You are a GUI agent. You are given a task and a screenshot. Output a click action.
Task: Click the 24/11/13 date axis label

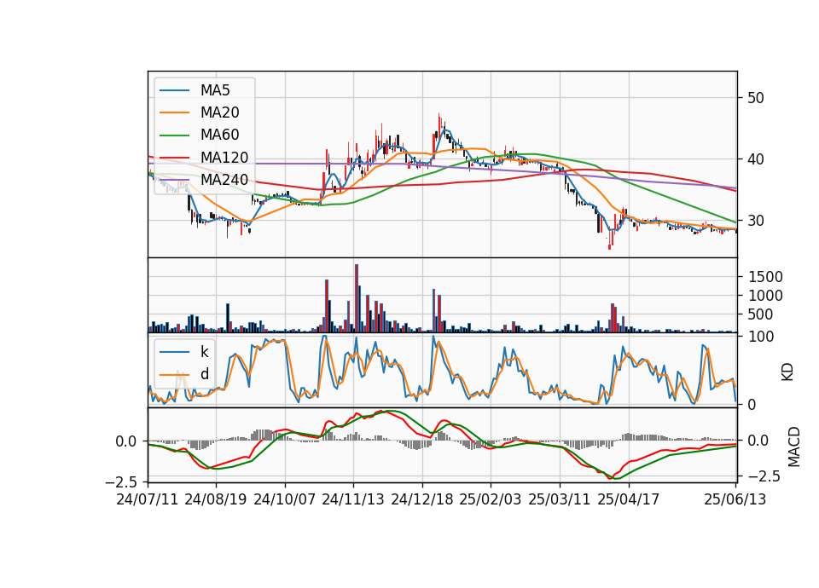pos(353,499)
